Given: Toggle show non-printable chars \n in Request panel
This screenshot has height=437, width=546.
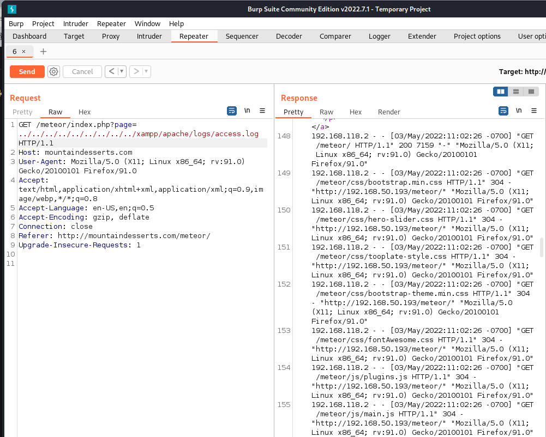Looking at the screenshot, I should [x=247, y=111].
